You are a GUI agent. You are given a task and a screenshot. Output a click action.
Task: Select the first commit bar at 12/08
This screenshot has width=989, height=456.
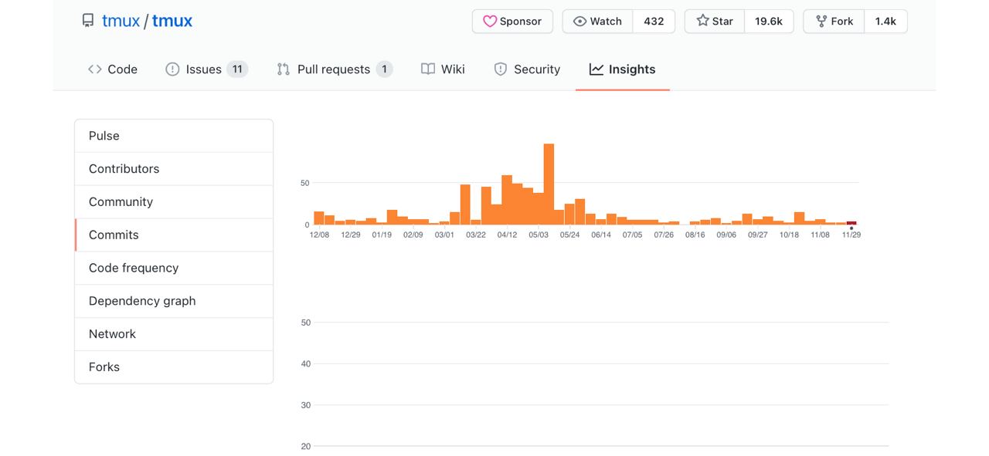(319, 218)
